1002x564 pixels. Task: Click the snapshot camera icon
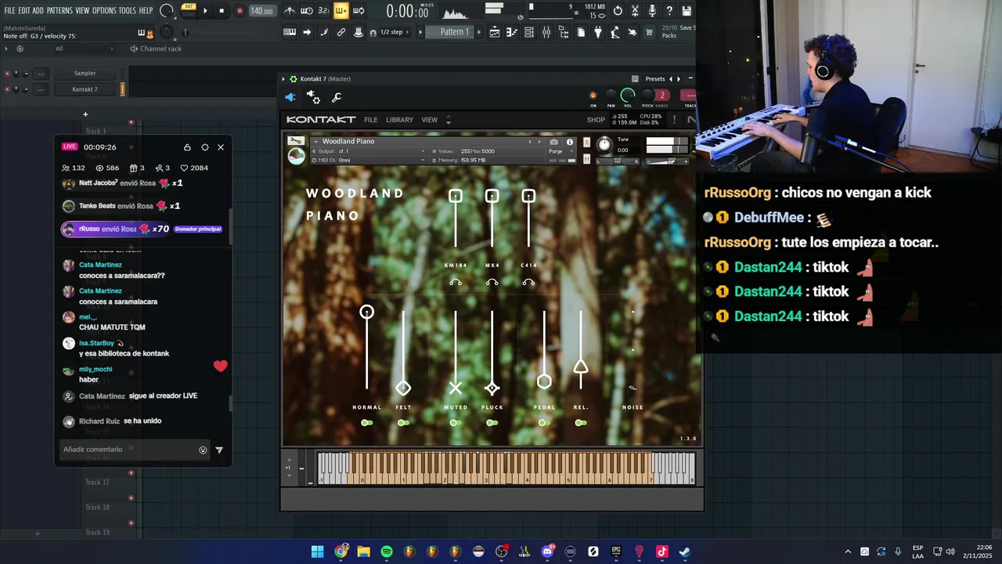pyautogui.click(x=553, y=142)
